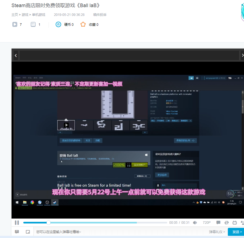This screenshot has height=238, width=244.
Task: Click 查看您的队列 button in the video
Action: coord(185,140)
